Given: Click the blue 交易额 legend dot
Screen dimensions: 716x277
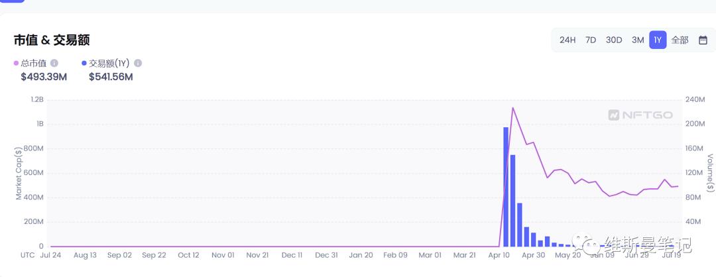Looking at the screenshot, I should [x=84, y=64].
